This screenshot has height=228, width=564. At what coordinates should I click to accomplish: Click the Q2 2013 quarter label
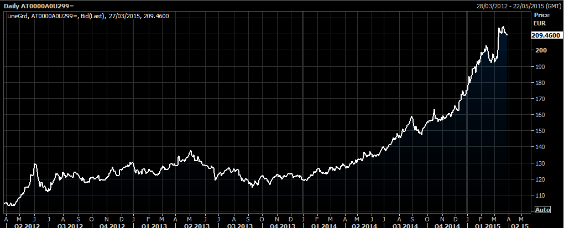pyautogui.click(x=196, y=225)
